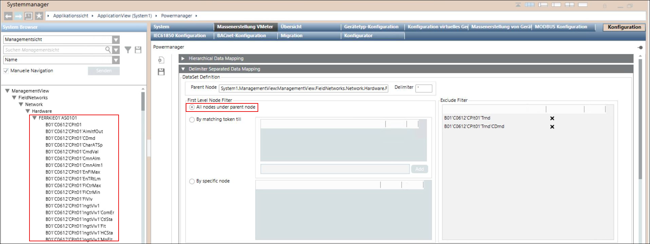Image resolution: width=650 pixels, height=244 pixels.
Task: Click the save icon in Powermanager panel
Action: coord(161,72)
